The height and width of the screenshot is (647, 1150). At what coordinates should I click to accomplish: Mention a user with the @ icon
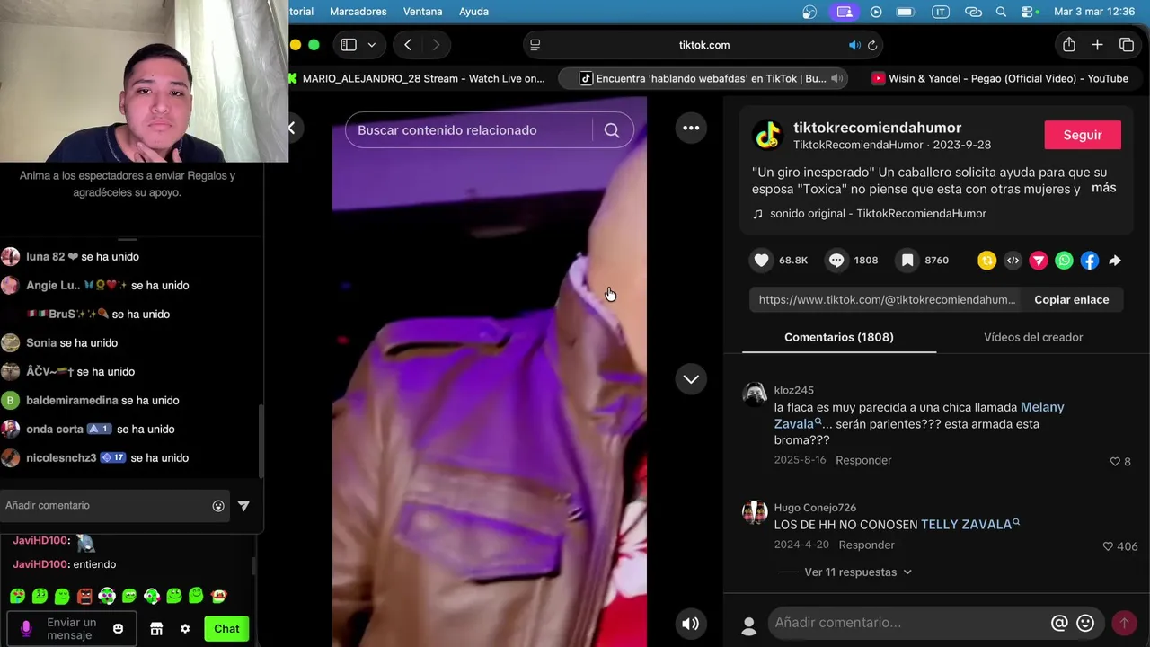[1059, 623]
